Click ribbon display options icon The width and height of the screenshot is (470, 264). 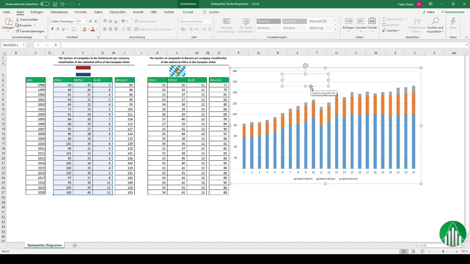(x=430, y=4)
